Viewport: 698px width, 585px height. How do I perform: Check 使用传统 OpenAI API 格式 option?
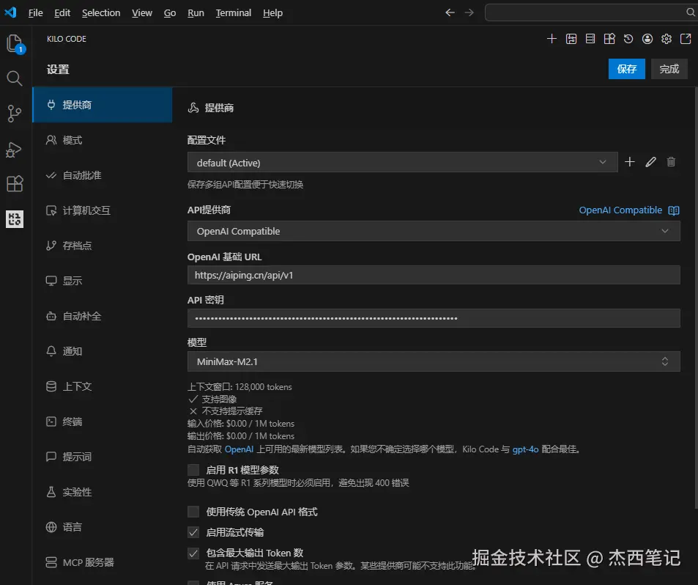[193, 512]
